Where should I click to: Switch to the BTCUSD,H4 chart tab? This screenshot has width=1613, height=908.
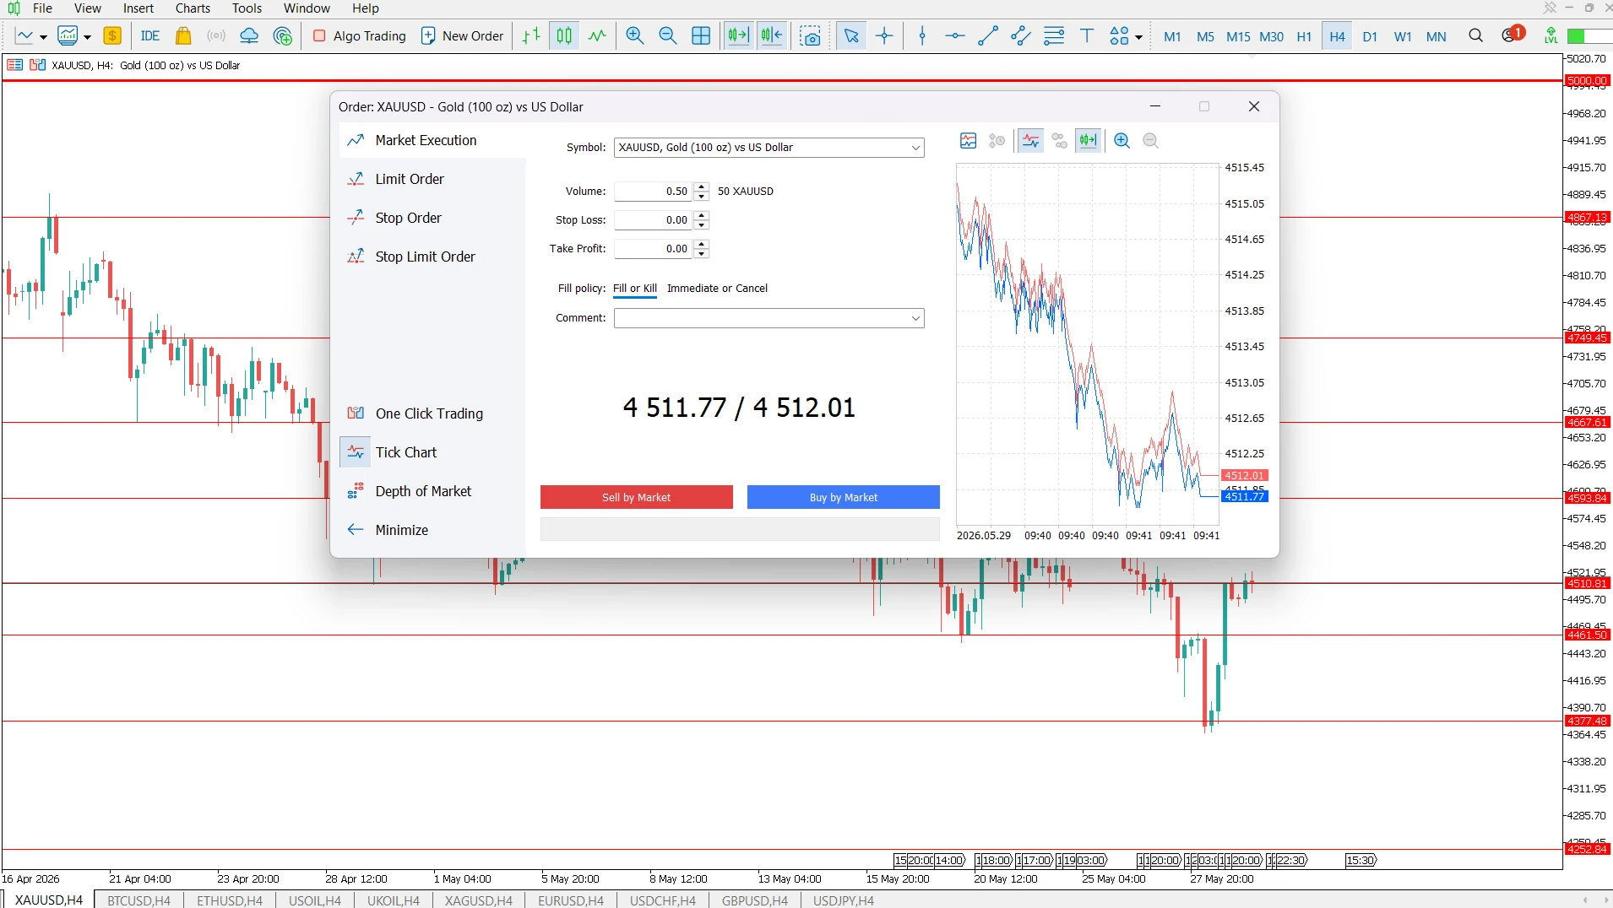[x=138, y=900]
